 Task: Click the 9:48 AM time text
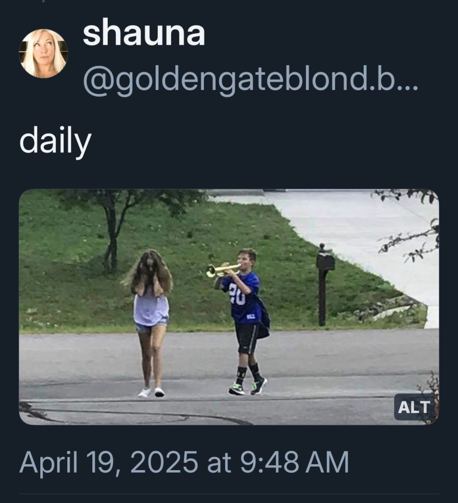[x=294, y=462]
